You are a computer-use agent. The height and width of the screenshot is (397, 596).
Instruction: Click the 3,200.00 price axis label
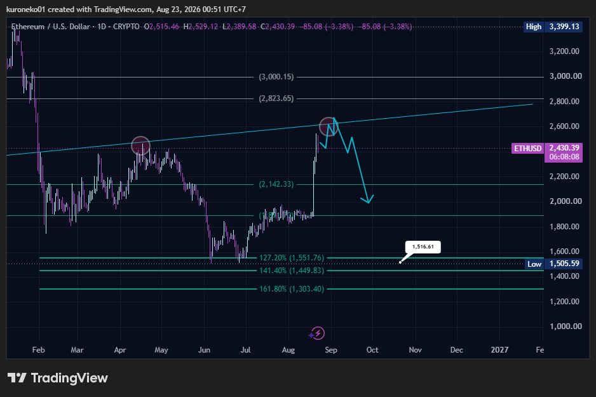pos(564,51)
